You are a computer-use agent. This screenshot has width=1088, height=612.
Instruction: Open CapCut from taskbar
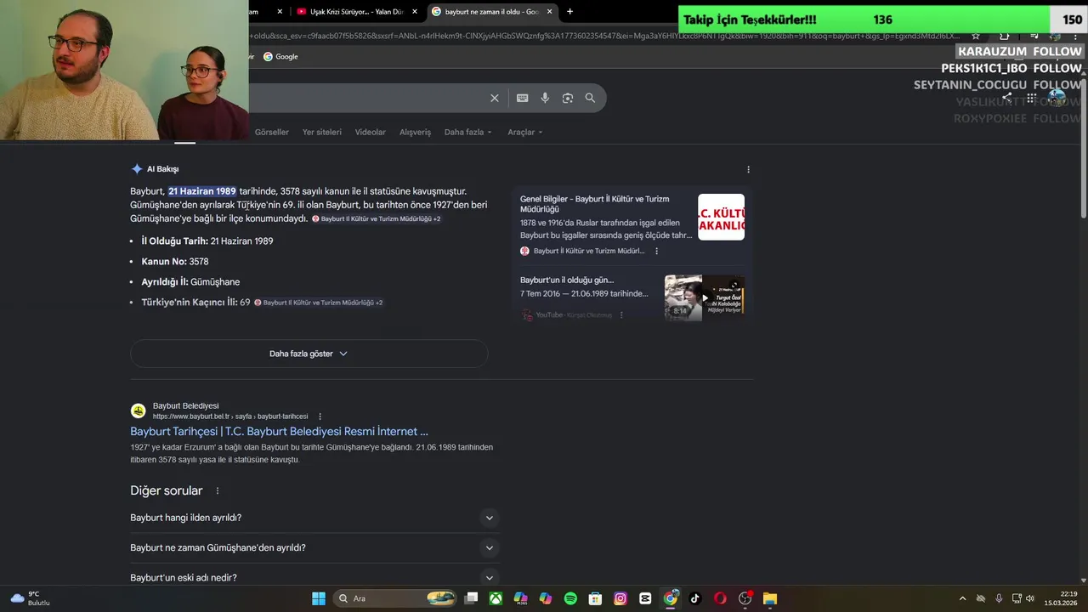coord(645,598)
